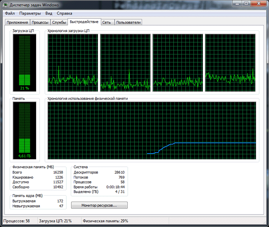Screen dimensions: 269x227
Task: Click the Всего value 16258
Action: 58,172
